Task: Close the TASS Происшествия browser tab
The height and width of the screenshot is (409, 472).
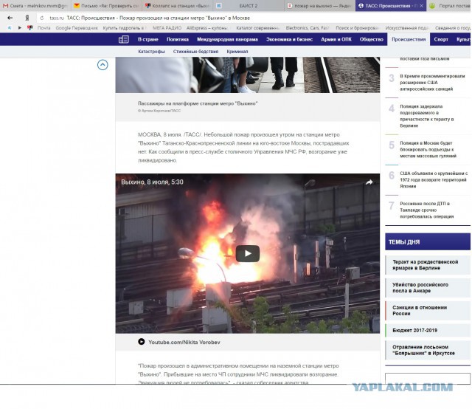Action: (421, 6)
